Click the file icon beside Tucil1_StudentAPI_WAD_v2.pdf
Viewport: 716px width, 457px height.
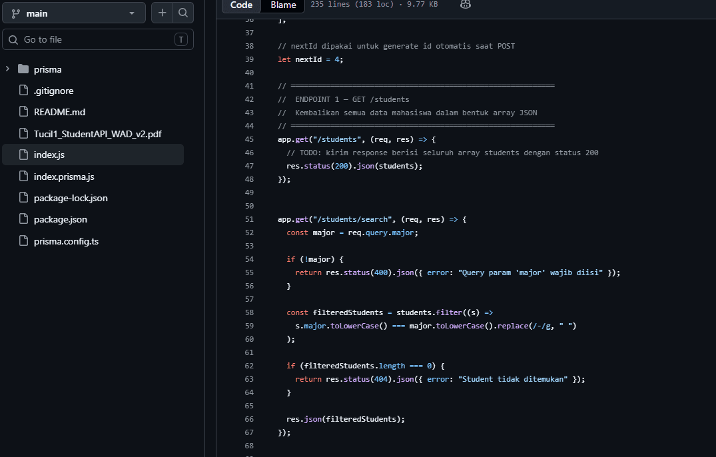click(x=23, y=133)
